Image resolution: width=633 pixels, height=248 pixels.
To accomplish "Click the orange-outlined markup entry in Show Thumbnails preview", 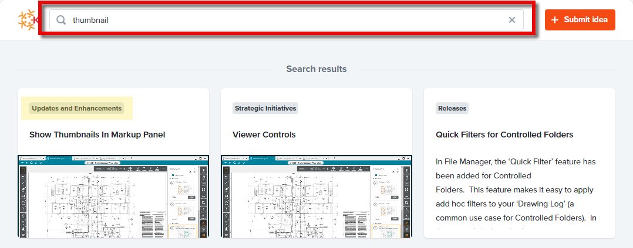I will click(x=183, y=231).
